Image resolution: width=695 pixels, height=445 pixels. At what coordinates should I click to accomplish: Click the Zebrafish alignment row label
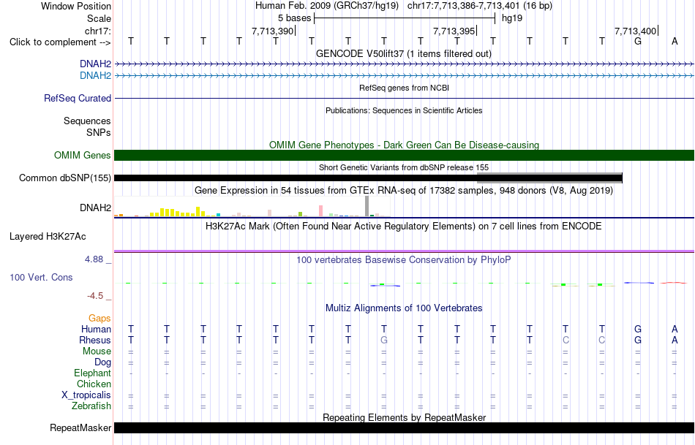click(91, 406)
